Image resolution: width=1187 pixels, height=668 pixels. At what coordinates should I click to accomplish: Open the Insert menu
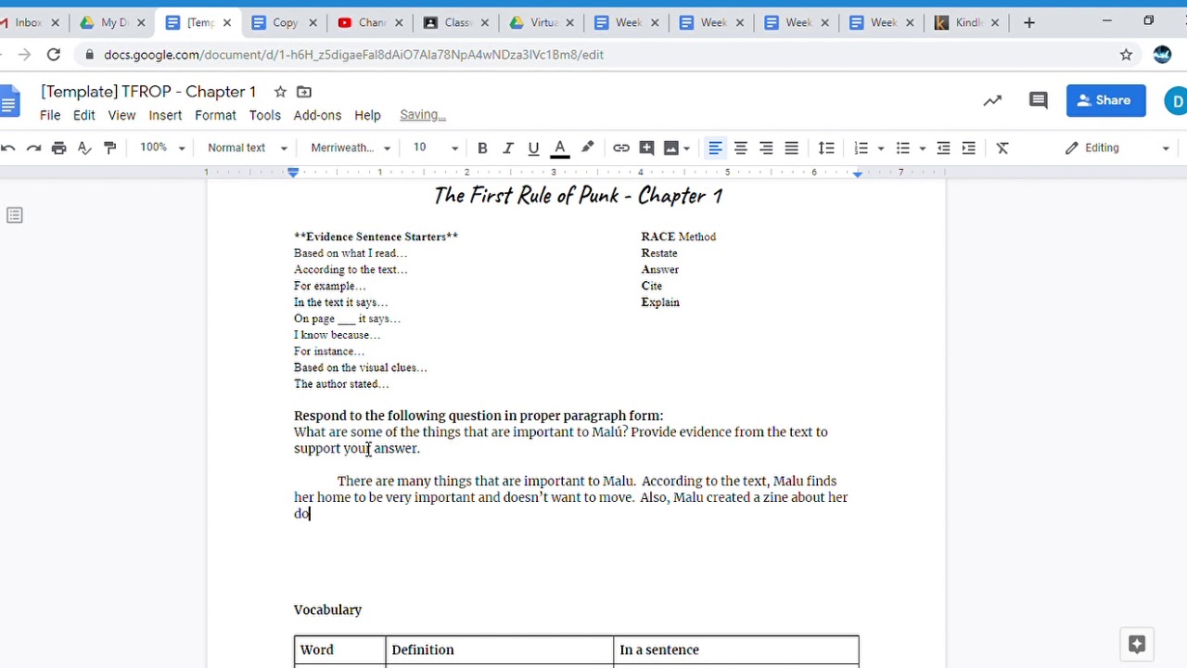coord(165,115)
